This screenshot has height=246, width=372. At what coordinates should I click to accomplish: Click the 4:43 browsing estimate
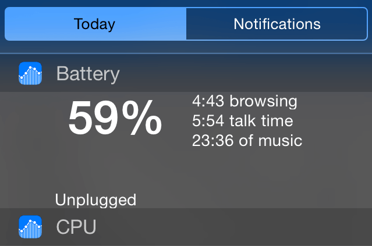point(245,101)
